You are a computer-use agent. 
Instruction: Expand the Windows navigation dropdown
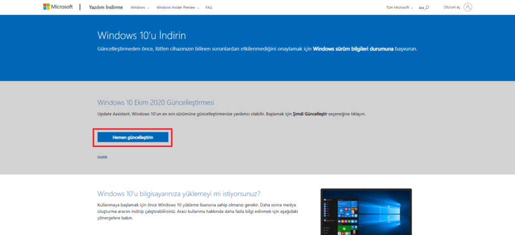click(x=140, y=8)
